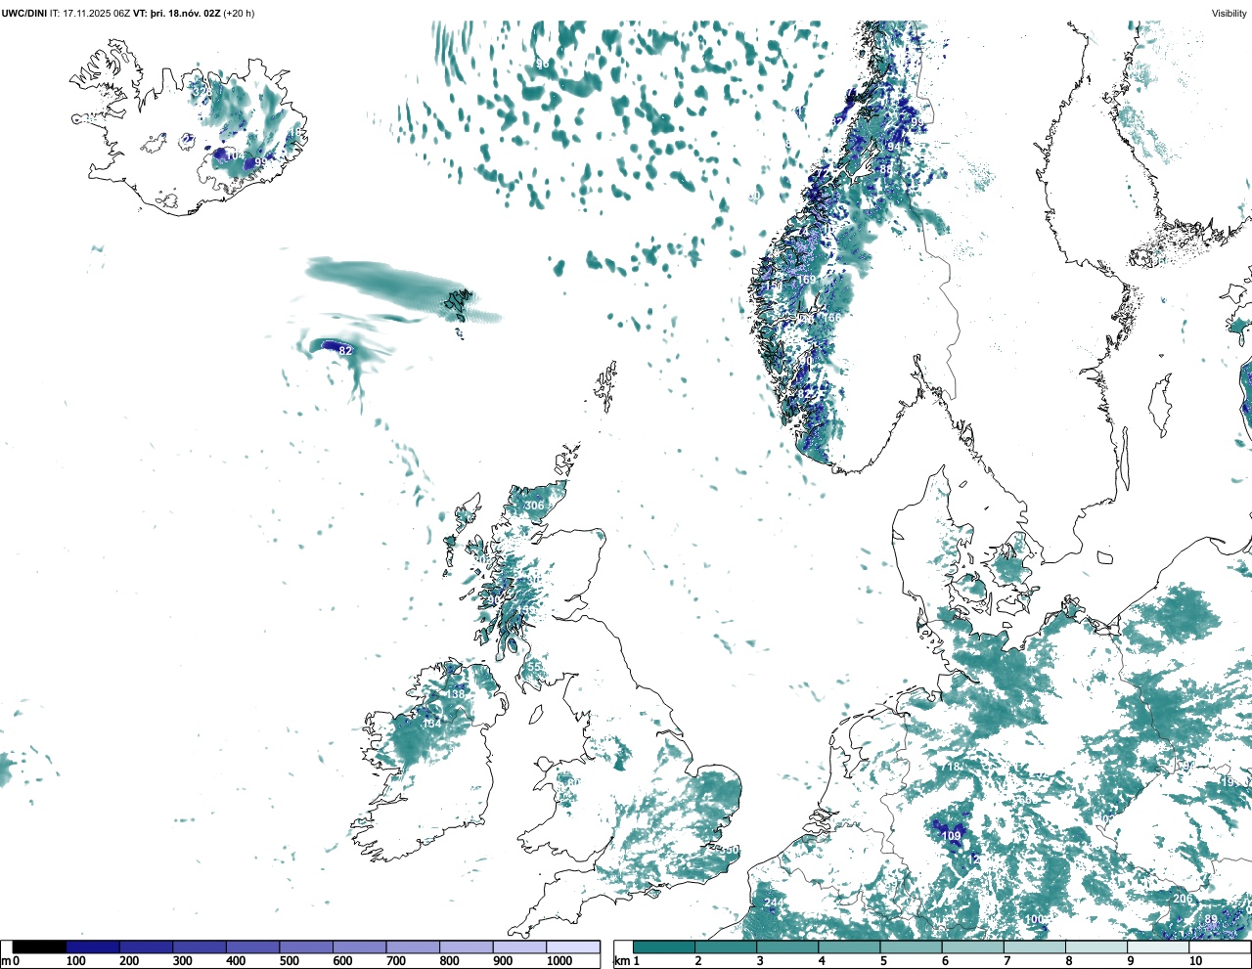Click the 7 tick on km legend
This screenshot has width=1252, height=969.
point(1007,961)
